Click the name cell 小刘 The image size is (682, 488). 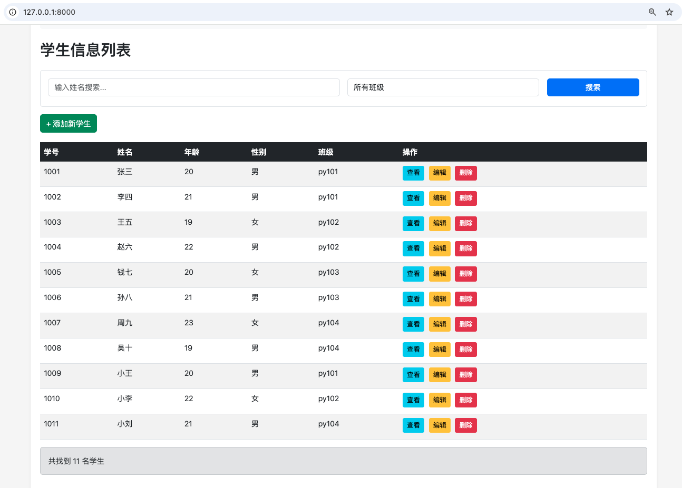coord(125,424)
